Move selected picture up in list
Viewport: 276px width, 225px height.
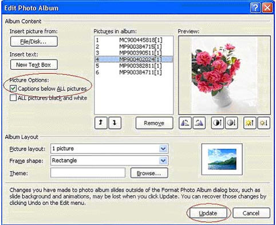(x=101, y=123)
